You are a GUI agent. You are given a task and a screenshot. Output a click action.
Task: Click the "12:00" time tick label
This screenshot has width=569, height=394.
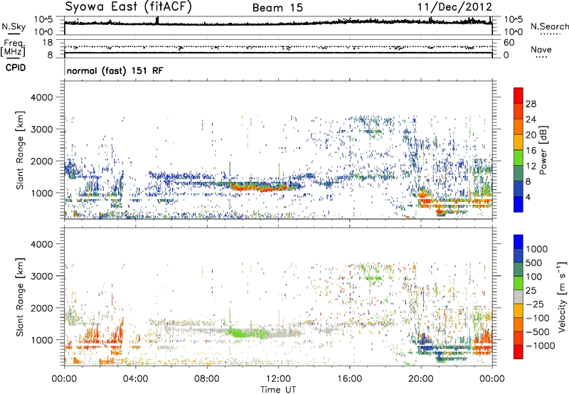(278, 379)
